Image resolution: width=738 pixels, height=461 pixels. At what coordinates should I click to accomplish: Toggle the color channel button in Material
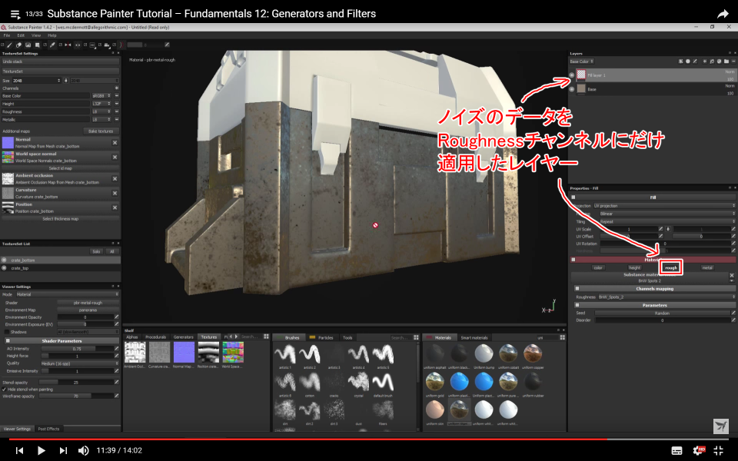[x=598, y=267]
